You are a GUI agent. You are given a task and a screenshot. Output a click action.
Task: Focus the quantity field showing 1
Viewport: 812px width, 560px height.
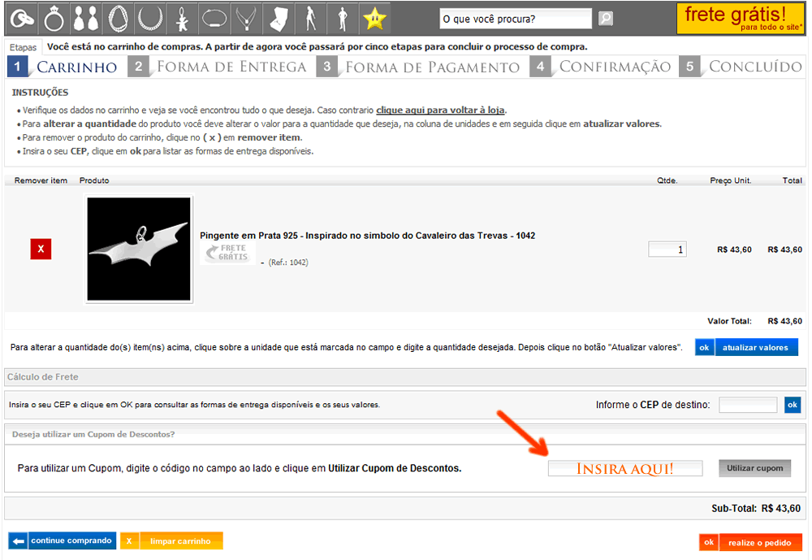[667, 250]
